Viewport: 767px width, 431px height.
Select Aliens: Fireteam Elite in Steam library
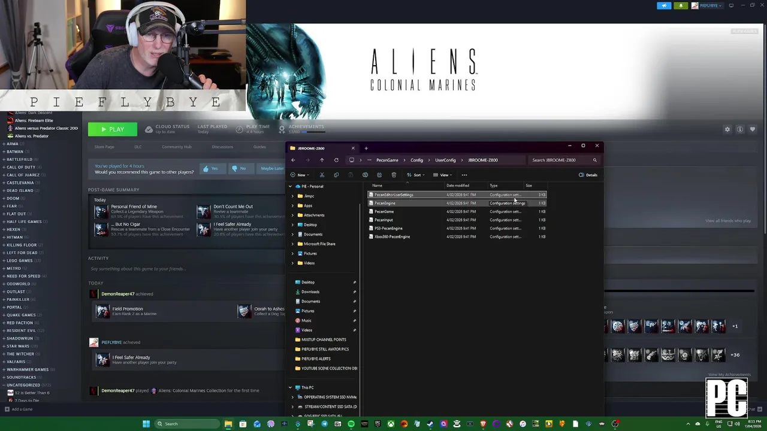[x=34, y=120]
